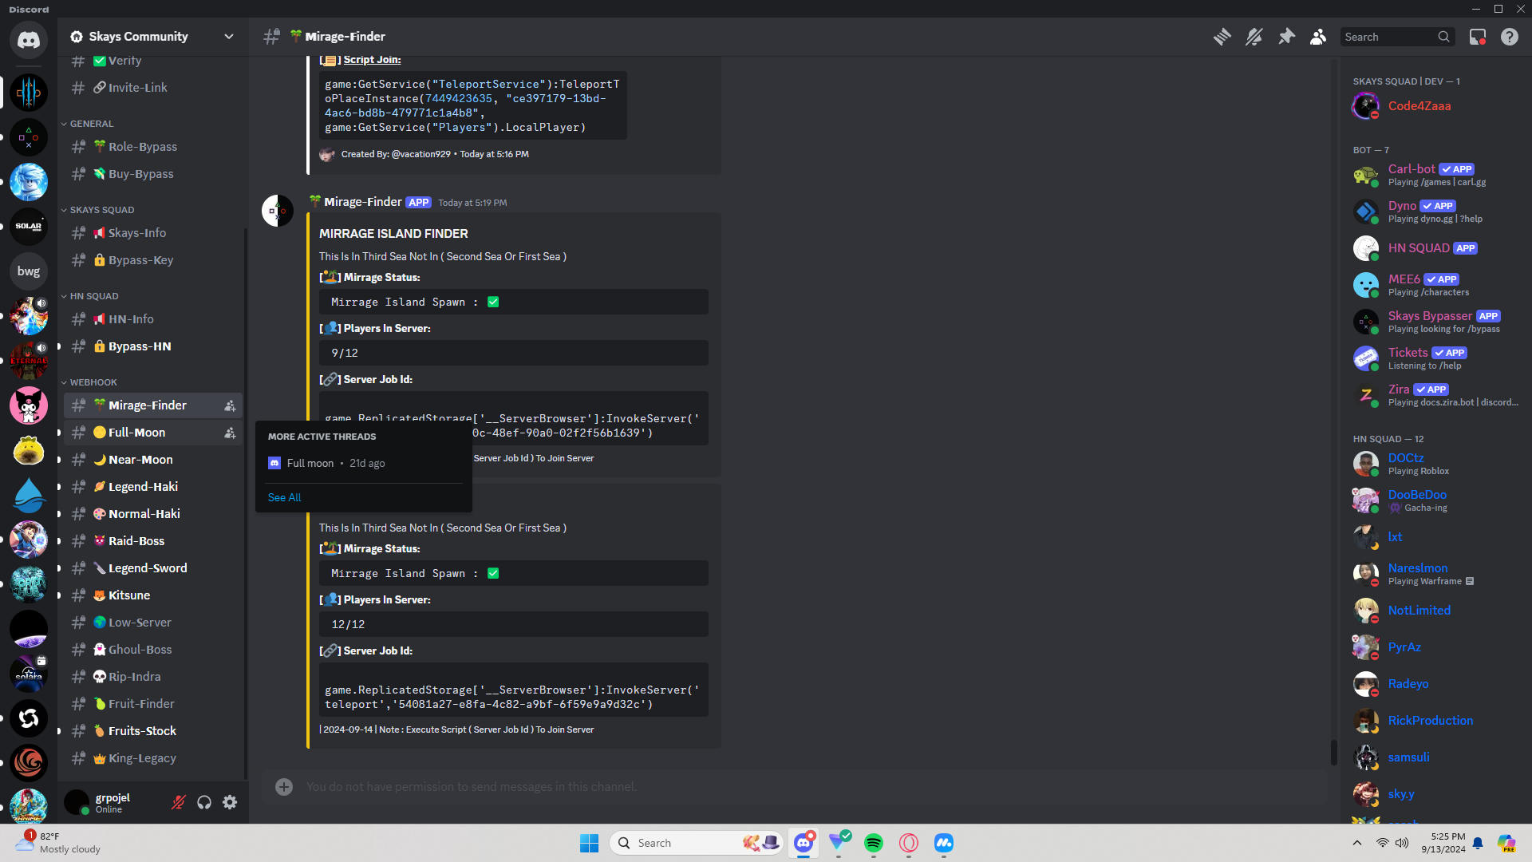The height and width of the screenshot is (862, 1532).
Task: Open Windows Start menu
Action: click(590, 843)
